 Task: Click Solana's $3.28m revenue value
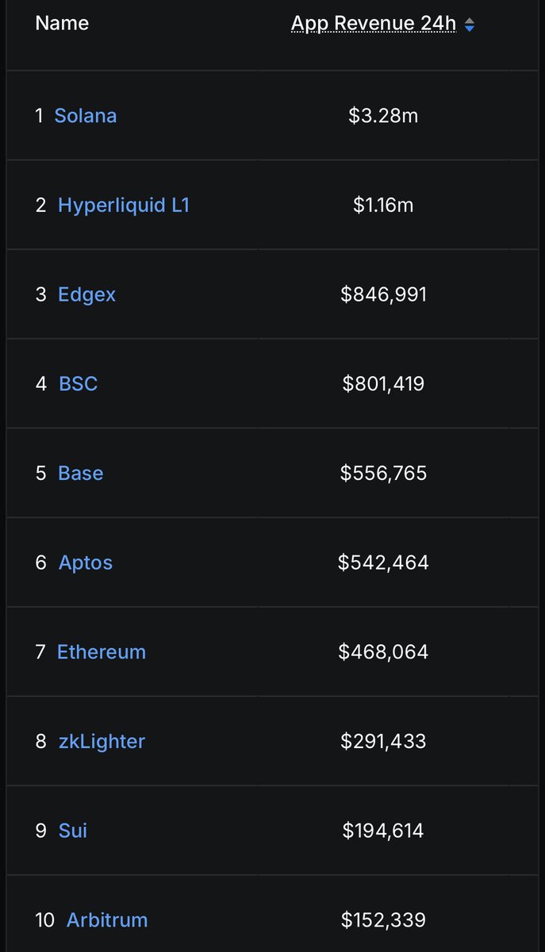383,116
